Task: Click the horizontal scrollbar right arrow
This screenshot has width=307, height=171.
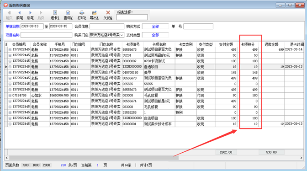Action: pyautogui.click(x=301, y=158)
